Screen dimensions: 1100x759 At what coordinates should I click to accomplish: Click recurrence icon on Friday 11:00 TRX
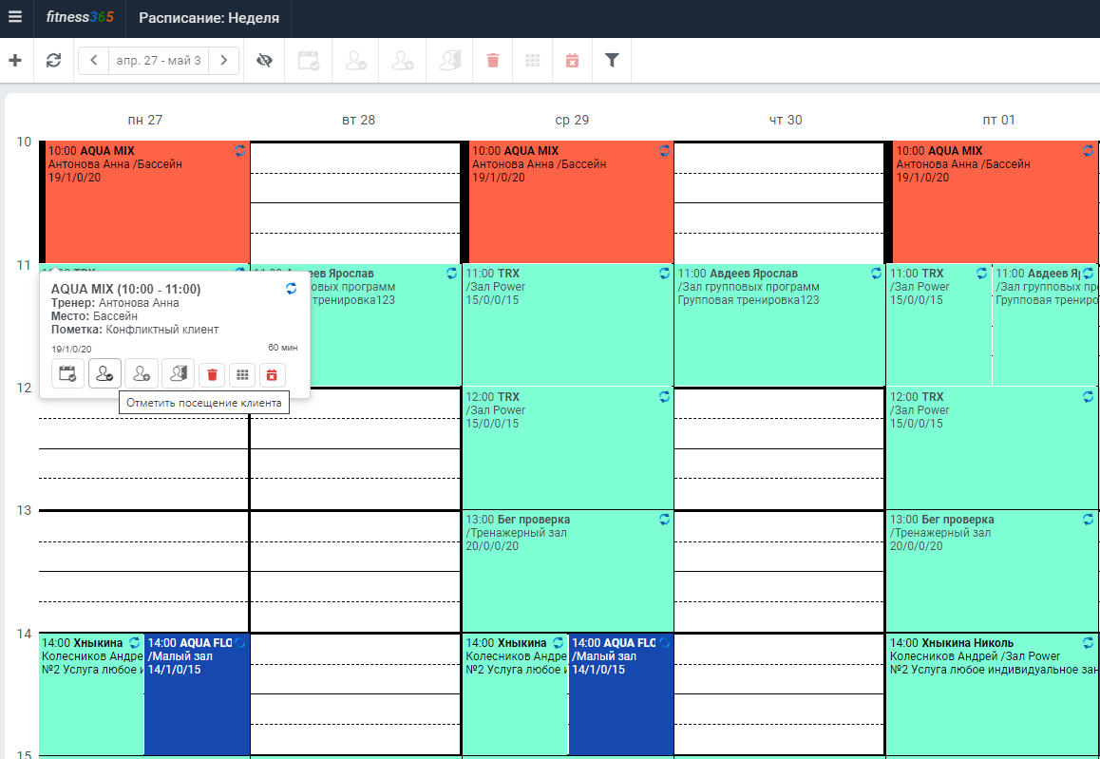point(982,273)
